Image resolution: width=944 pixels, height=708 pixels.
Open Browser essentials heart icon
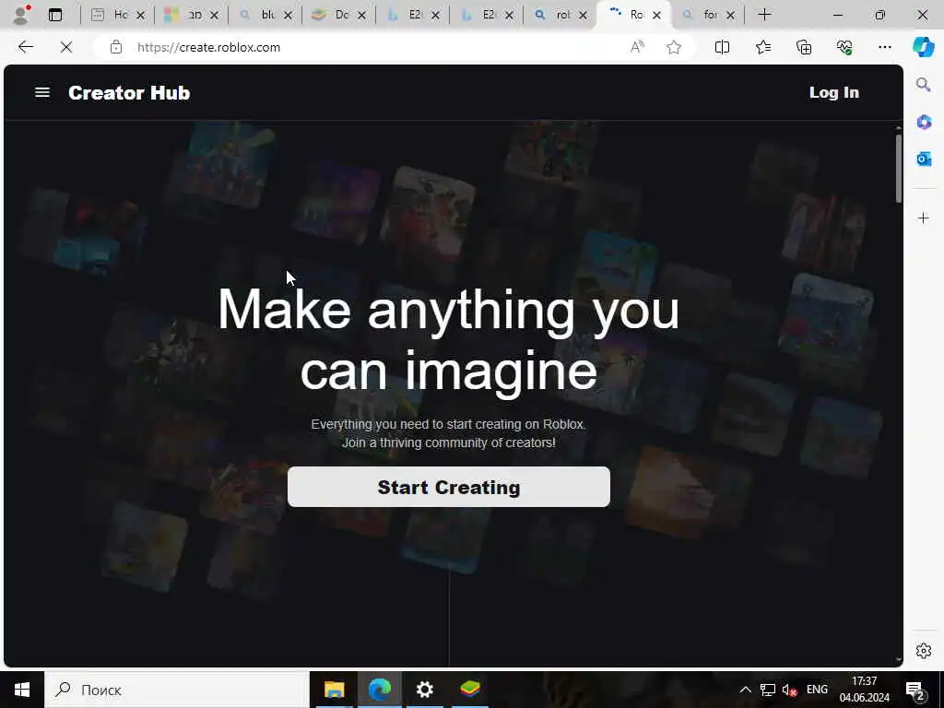click(x=844, y=47)
